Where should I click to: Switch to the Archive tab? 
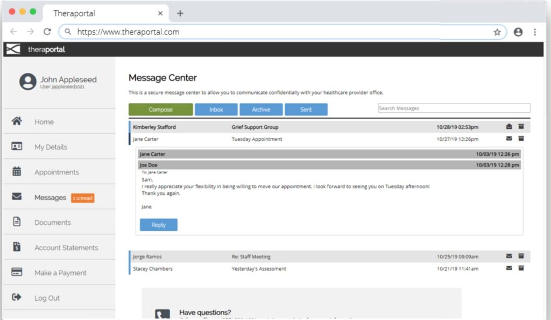point(261,109)
